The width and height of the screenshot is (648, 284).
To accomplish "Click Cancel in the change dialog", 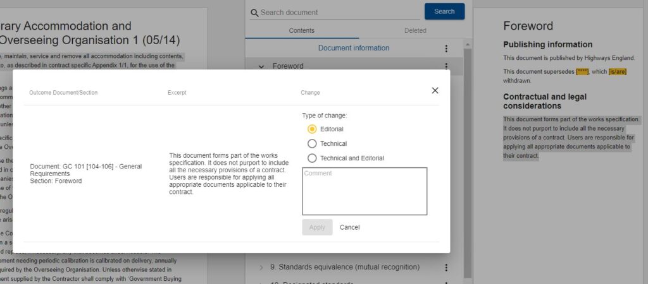I will click(349, 227).
